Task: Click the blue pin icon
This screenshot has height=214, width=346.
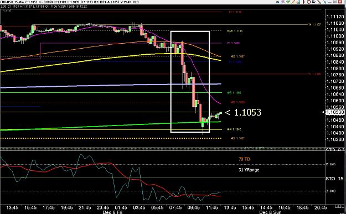Action: 325,2
